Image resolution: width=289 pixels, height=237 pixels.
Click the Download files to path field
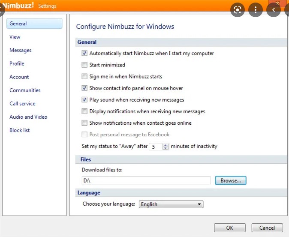pyautogui.click(x=146, y=180)
